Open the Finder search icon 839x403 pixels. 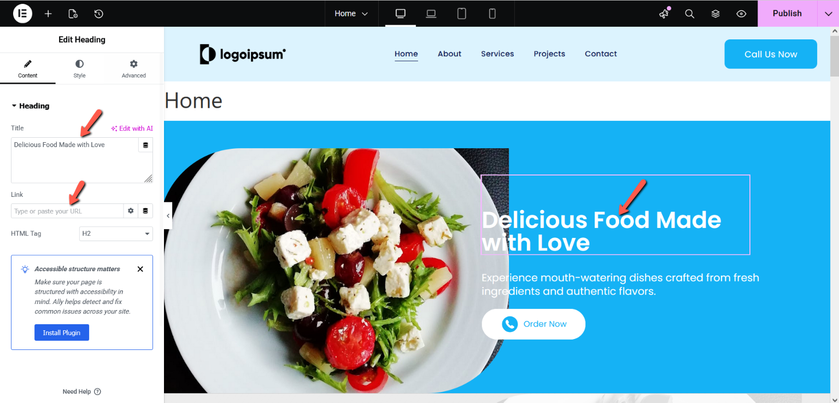(690, 14)
